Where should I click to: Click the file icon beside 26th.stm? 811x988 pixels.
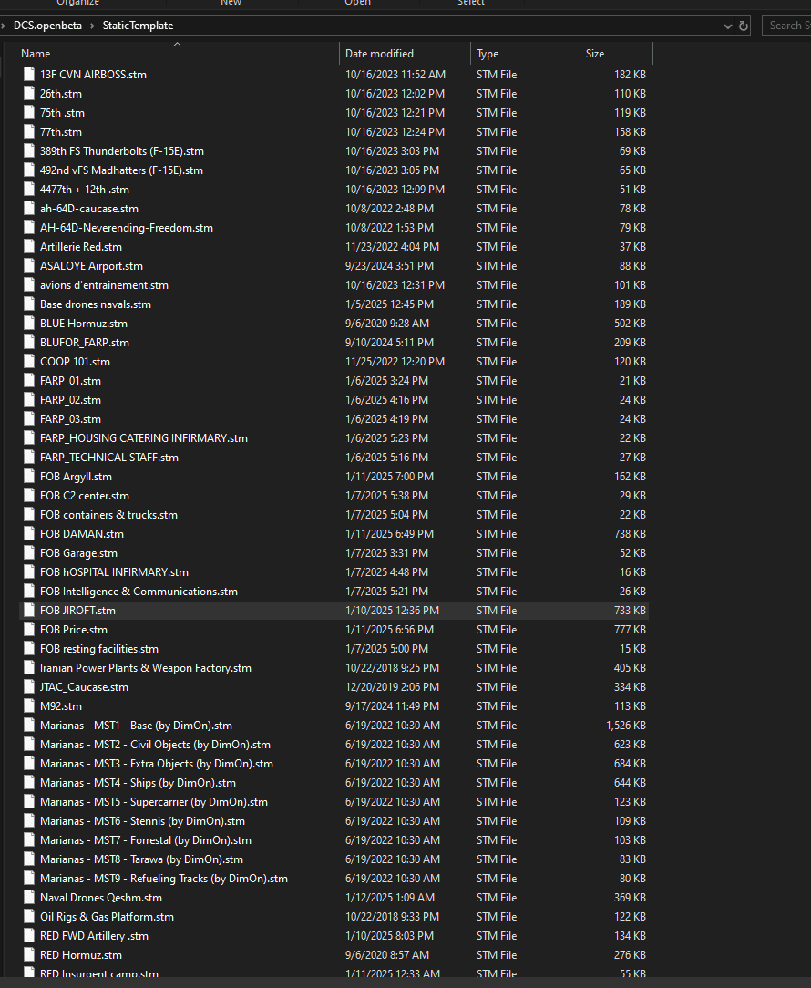28,93
